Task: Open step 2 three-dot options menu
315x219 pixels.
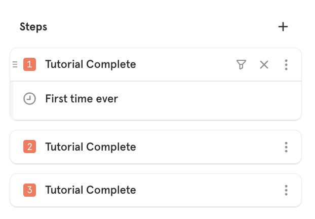Action: tap(286, 147)
